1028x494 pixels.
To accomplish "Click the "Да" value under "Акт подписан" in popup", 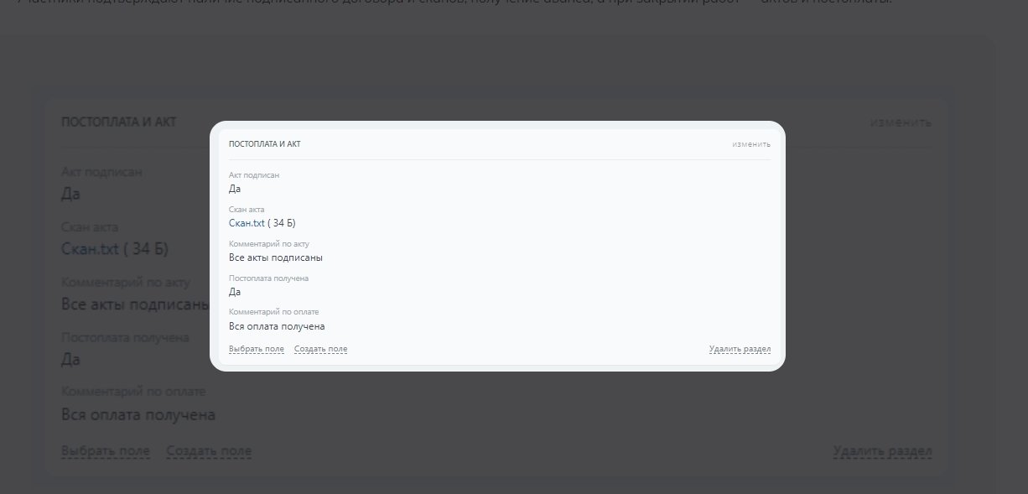I will click(x=235, y=189).
